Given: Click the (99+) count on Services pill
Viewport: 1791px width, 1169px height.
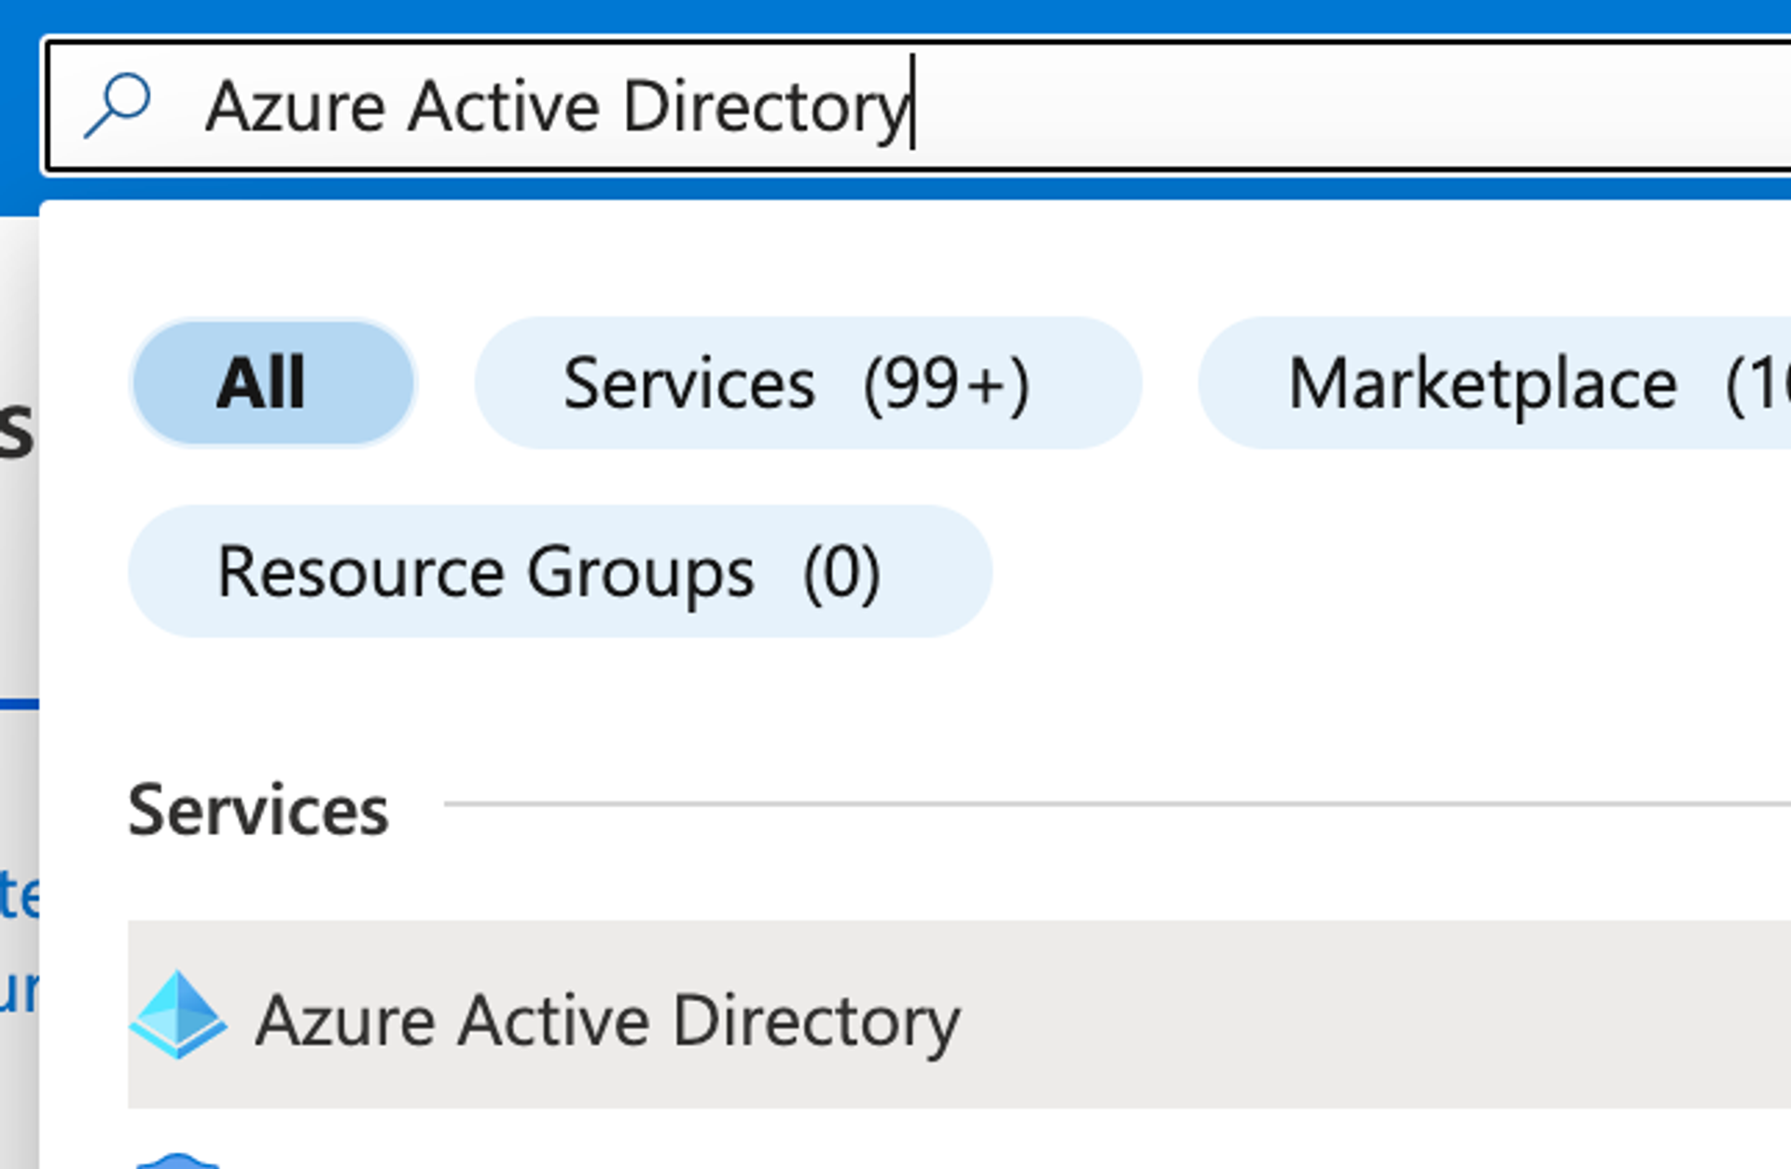Looking at the screenshot, I should click(946, 383).
